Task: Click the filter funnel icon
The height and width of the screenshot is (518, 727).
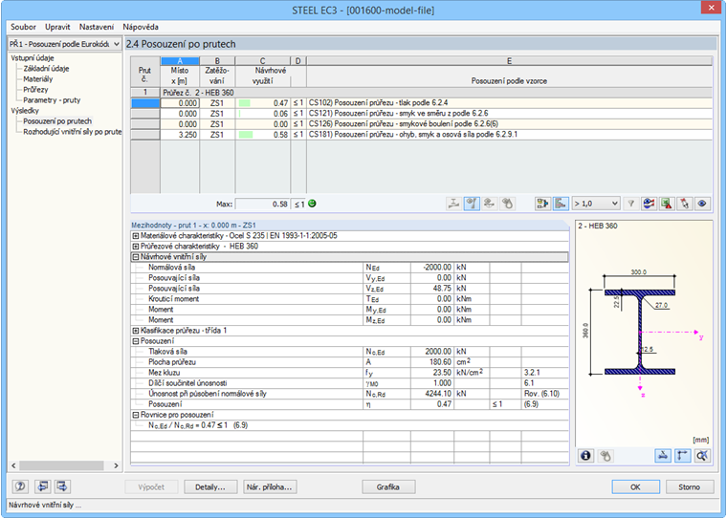Action: [x=630, y=204]
